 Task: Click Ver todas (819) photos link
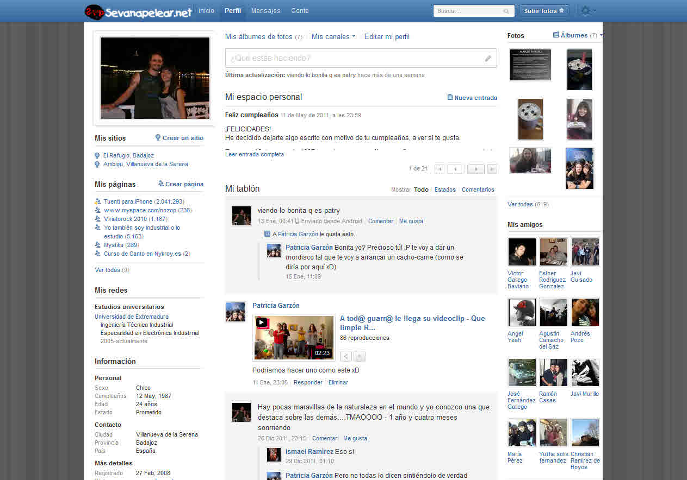coord(528,204)
